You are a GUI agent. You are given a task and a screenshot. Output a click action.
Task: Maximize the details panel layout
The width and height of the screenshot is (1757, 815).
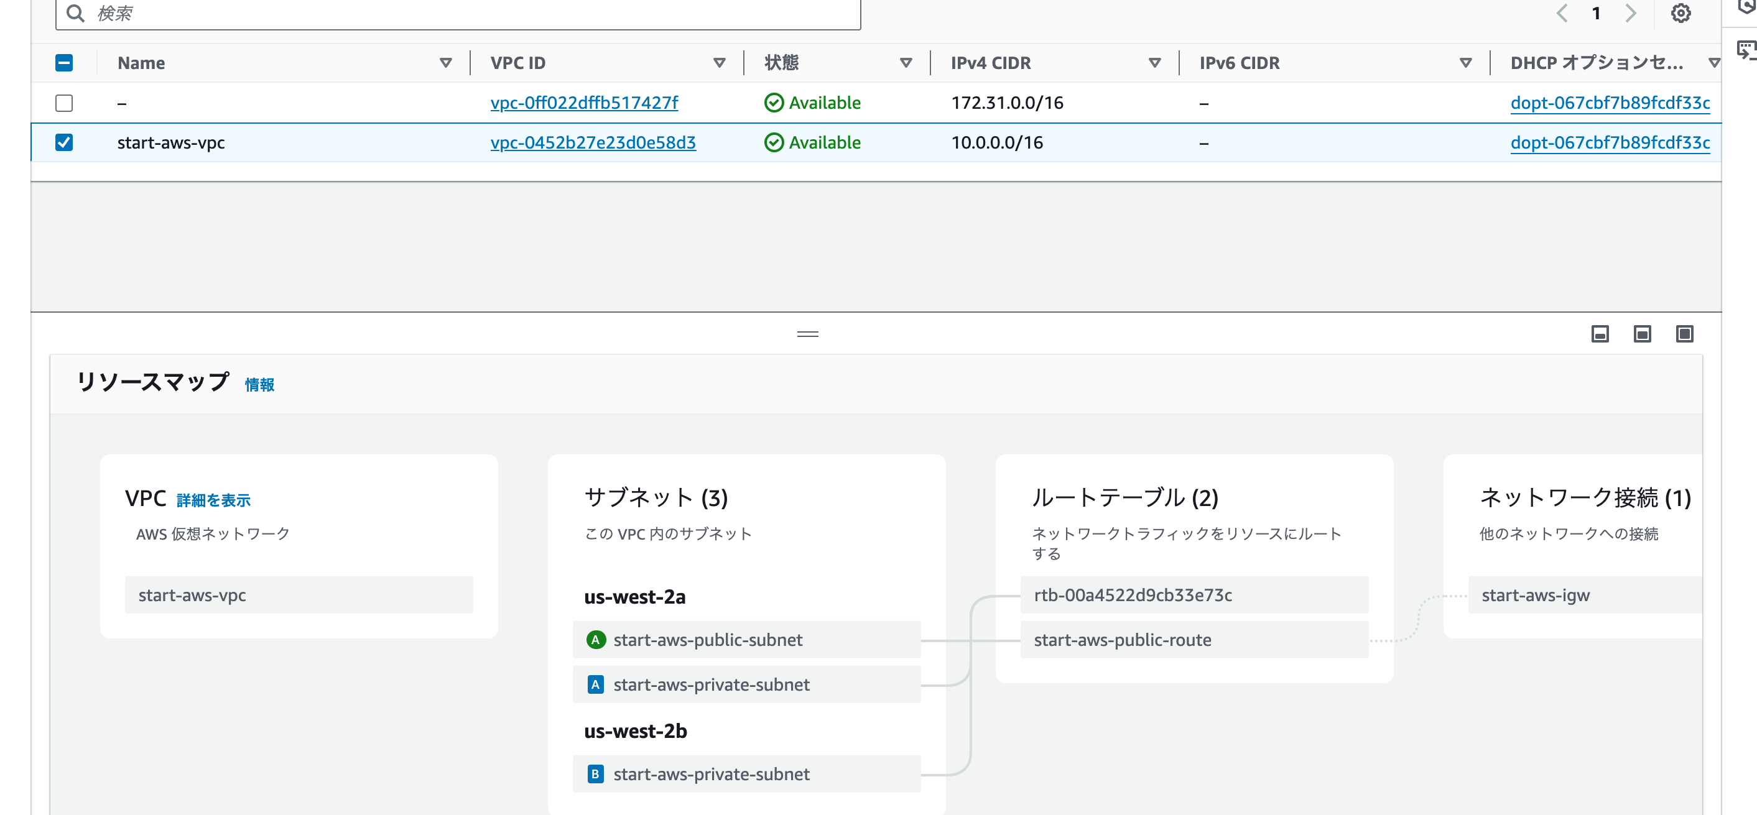[x=1684, y=334]
